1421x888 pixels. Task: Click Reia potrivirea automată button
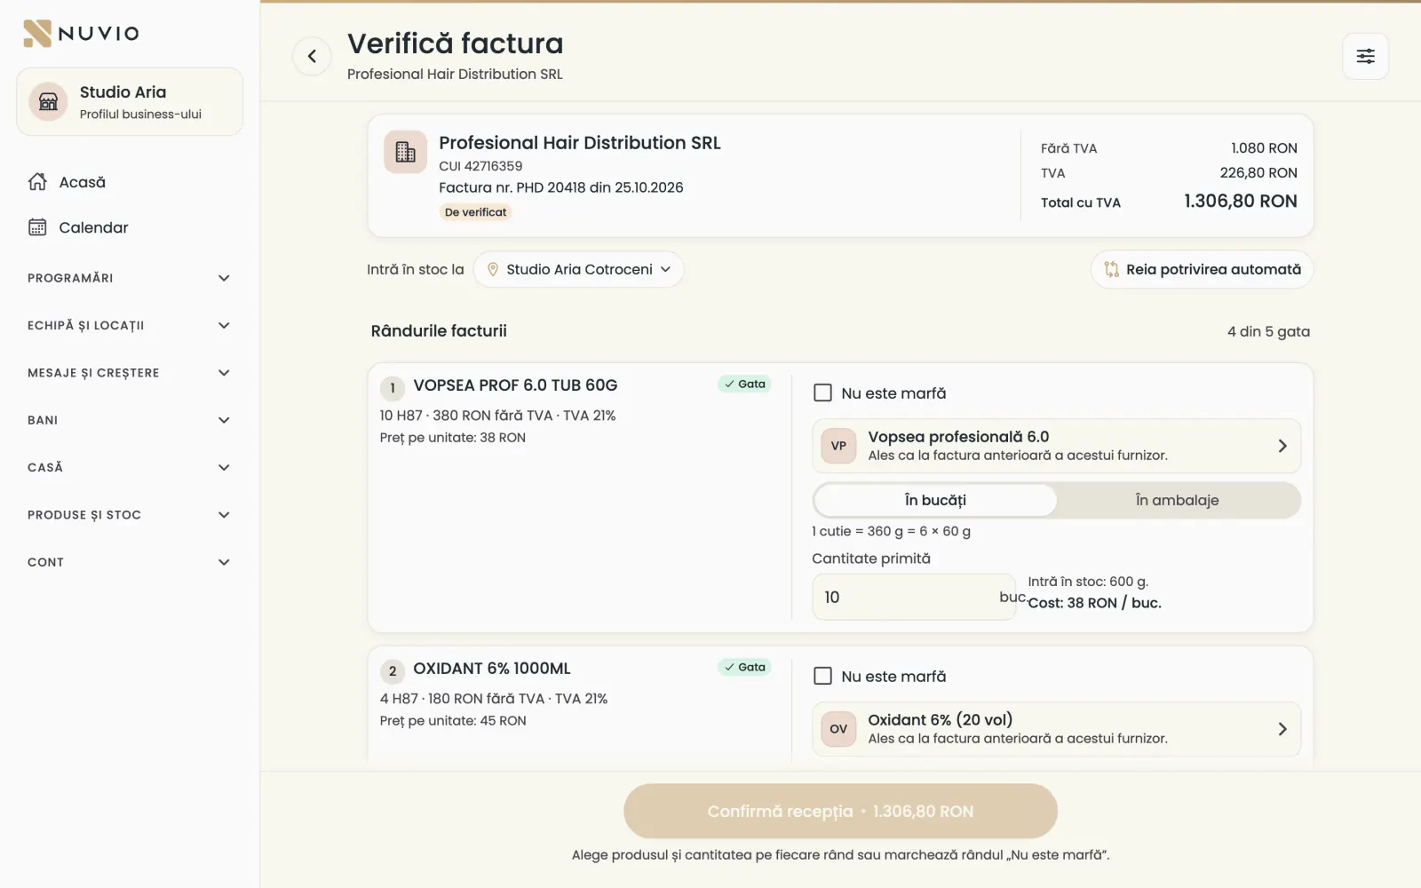(x=1202, y=269)
